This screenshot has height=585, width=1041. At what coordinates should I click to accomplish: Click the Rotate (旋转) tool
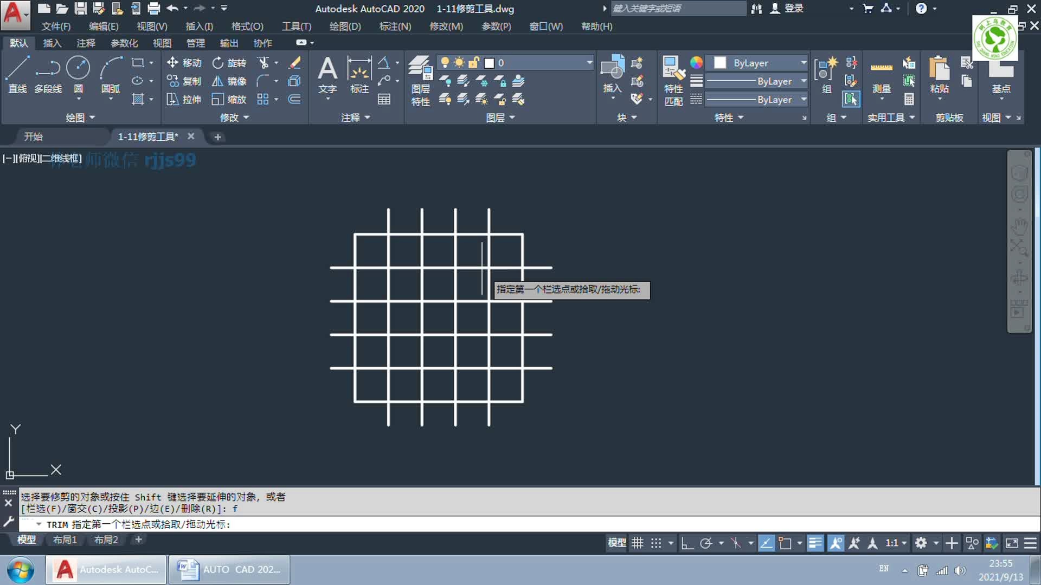click(x=229, y=63)
